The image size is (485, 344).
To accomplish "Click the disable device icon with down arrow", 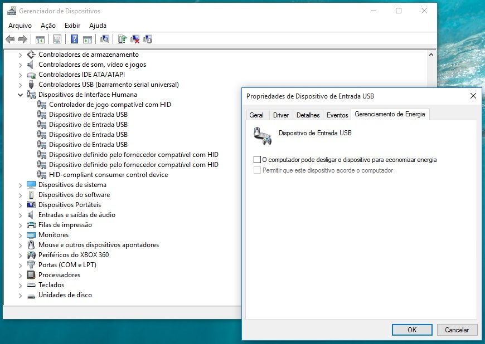I will [x=148, y=39].
